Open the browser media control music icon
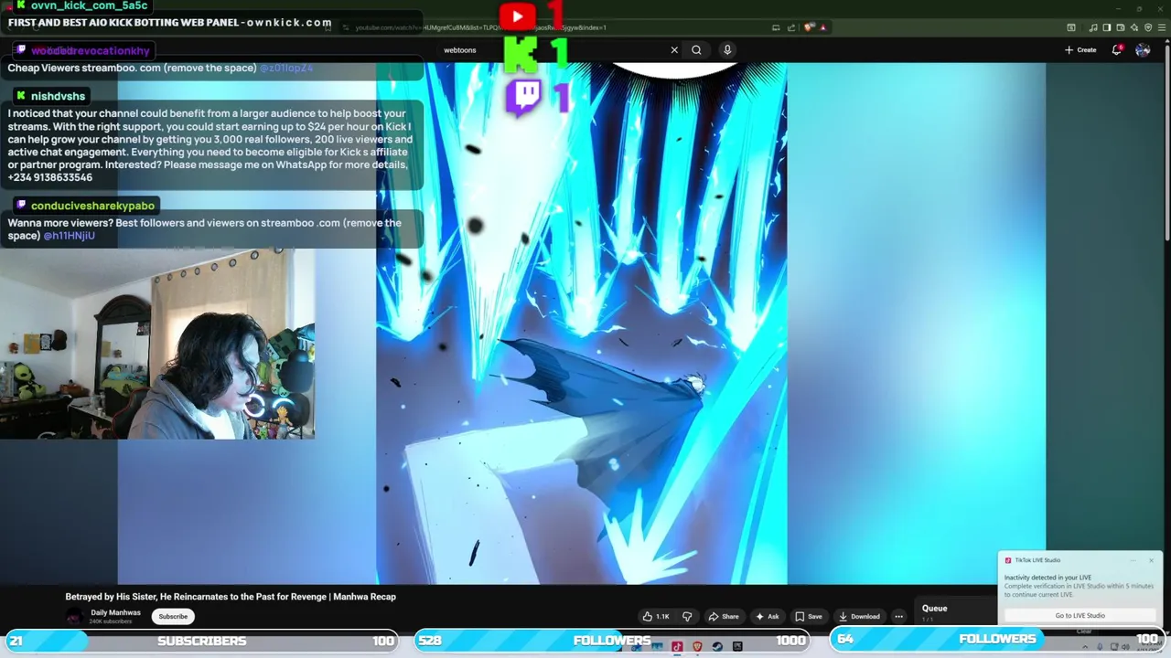 coord(1092,27)
